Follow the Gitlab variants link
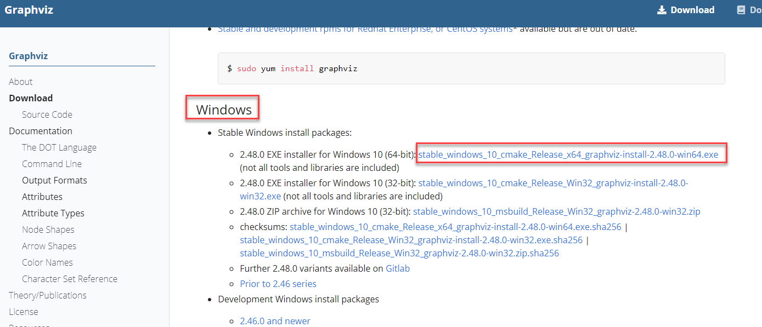 click(x=398, y=268)
